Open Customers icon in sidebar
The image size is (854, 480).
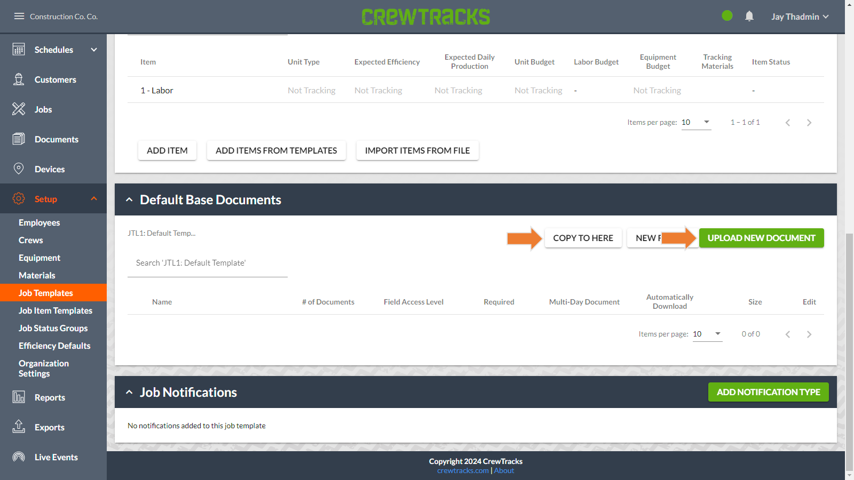19,79
